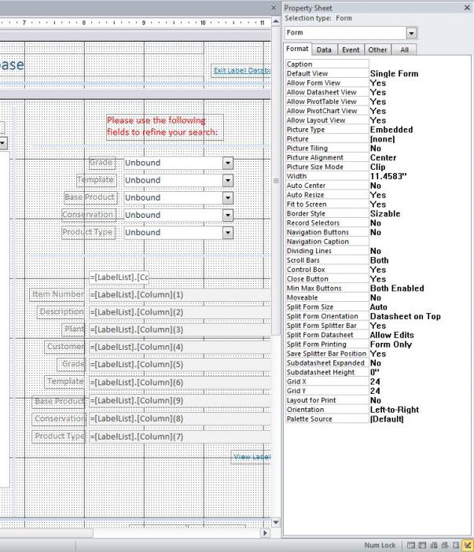
Task: Click the form's horizontal scroll right arrow
Action: pyautogui.click(x=266, y=533)
